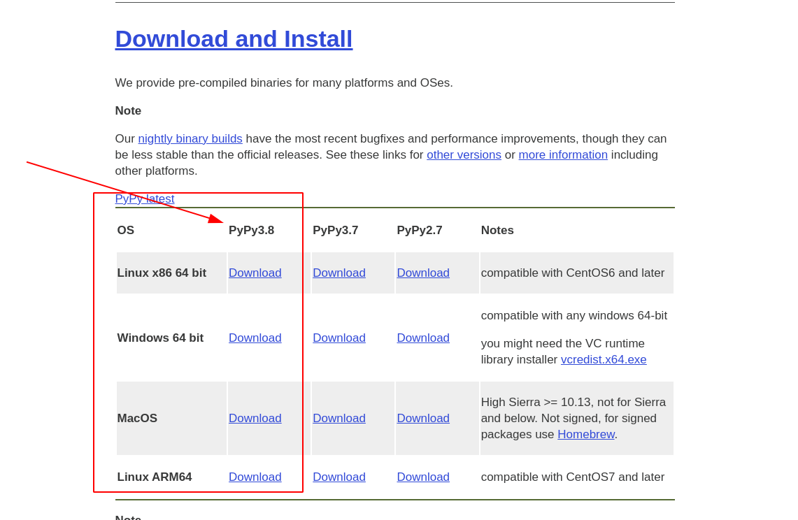Screen dimensions: 798x520
Task: Click the Linux x86 64 bit row label
Action: (x=162, y=273)
